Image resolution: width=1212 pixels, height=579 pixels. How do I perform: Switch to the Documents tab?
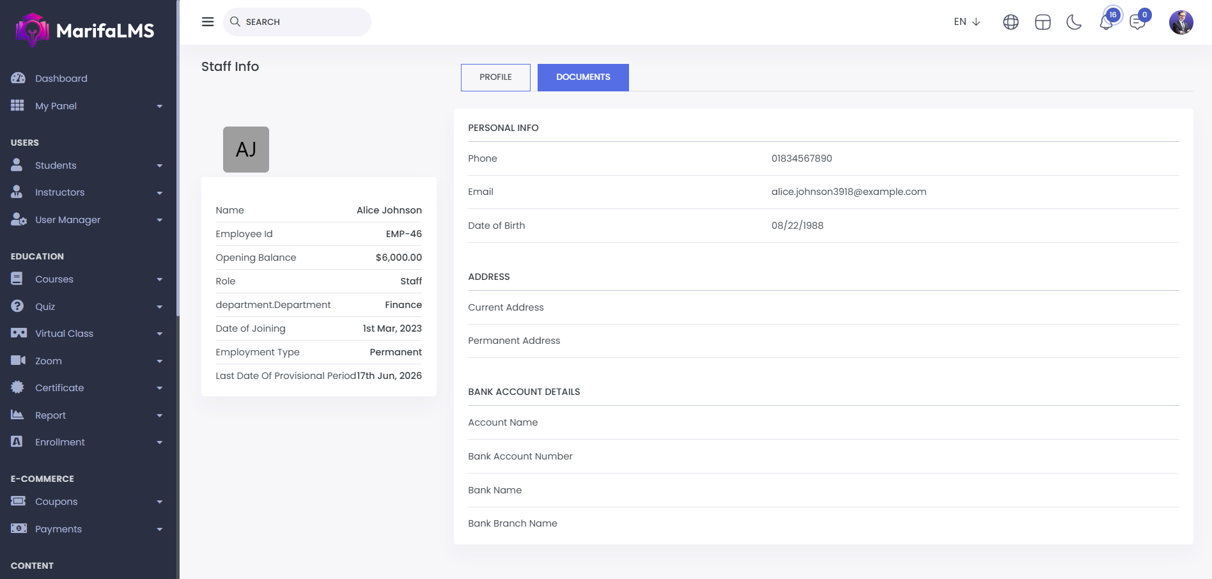pos(583,77)
